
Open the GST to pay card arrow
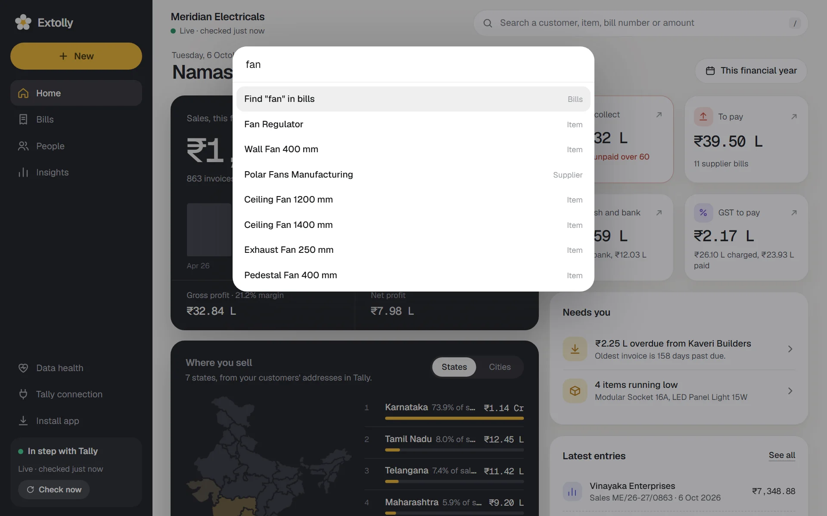click(794, 213)
